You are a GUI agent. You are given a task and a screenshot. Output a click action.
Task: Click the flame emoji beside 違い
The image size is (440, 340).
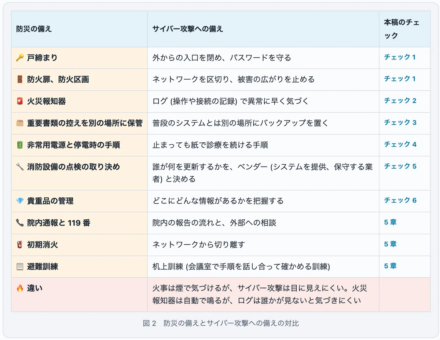pyautogui.click(x=20, y=288)
